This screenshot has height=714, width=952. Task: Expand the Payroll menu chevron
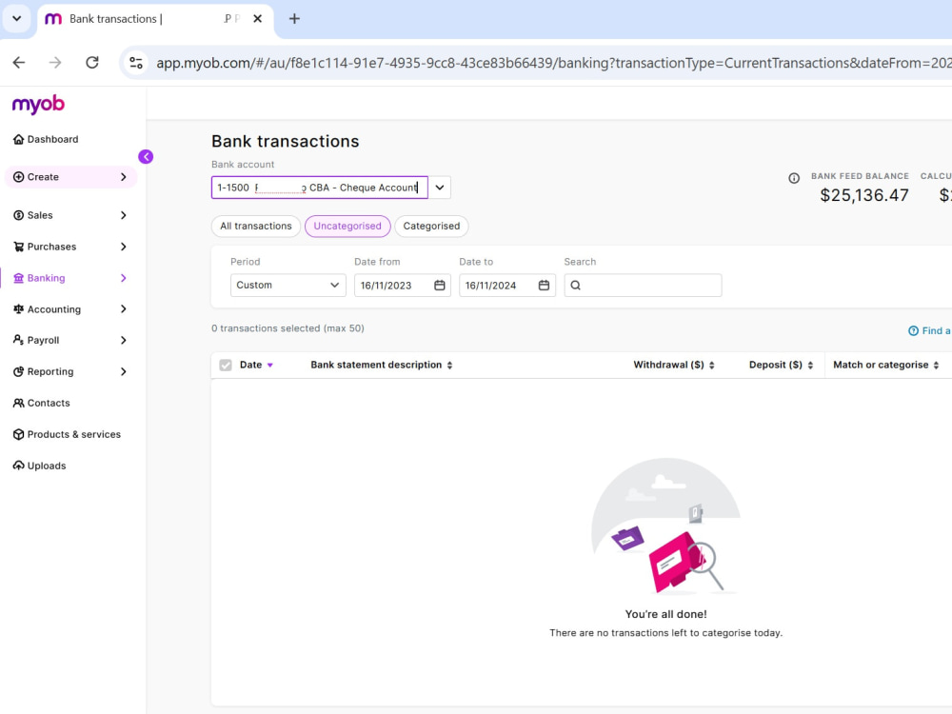[x=123, y=340]
